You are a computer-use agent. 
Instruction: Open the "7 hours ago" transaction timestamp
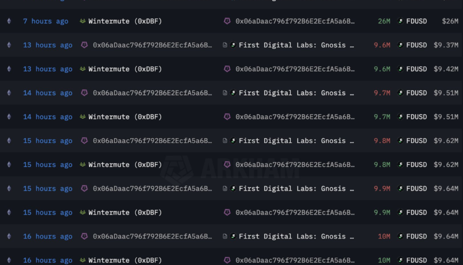pos(46,21)
